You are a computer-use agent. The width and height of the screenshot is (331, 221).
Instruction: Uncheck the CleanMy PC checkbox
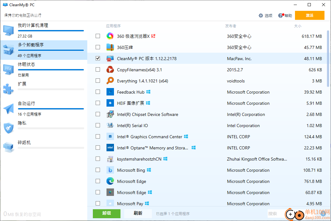tap(98, 58)
